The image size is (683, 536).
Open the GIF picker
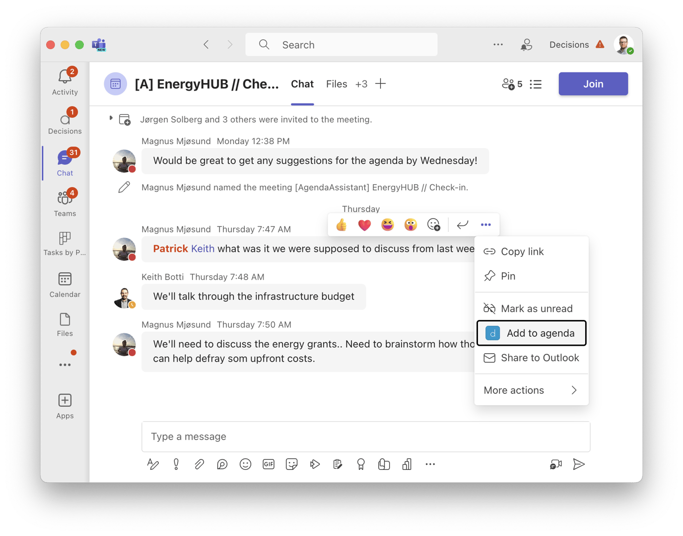click(x=269, y=464)
